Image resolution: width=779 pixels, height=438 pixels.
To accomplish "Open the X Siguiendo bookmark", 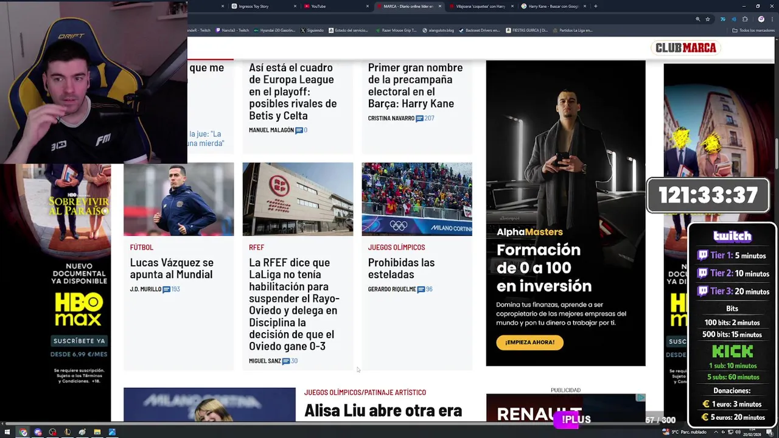I will [x=312, y=30].
